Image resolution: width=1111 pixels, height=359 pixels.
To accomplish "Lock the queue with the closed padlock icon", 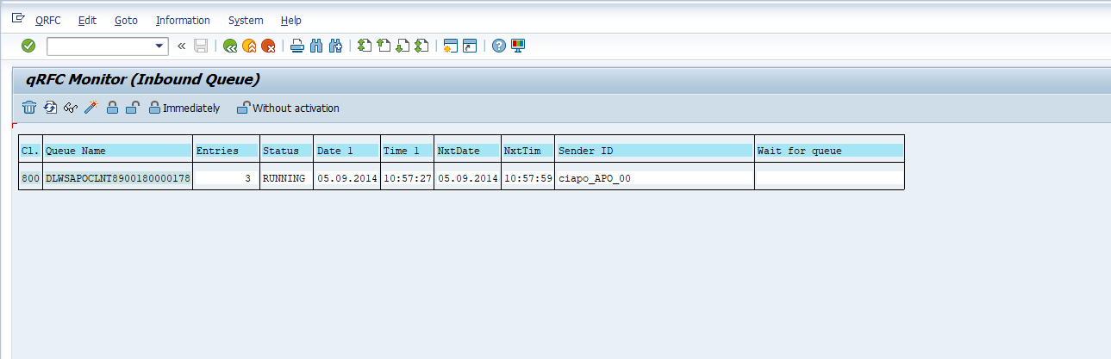I will [x=112, y=108].
